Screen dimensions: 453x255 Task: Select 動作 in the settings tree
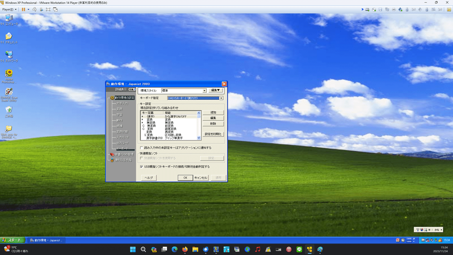[x=119, y=120]
